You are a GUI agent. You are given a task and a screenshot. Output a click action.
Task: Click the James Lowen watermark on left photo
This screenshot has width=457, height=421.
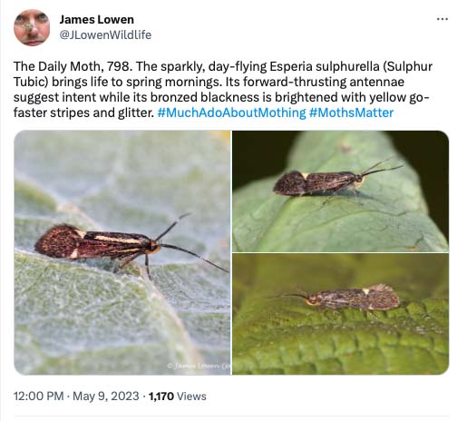pyautogui.click(x=199, y=366)
